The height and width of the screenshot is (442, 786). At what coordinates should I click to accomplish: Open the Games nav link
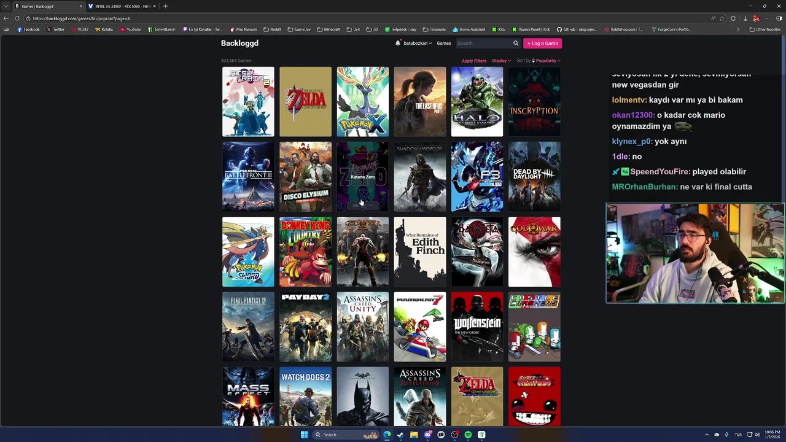coord(444,43)
